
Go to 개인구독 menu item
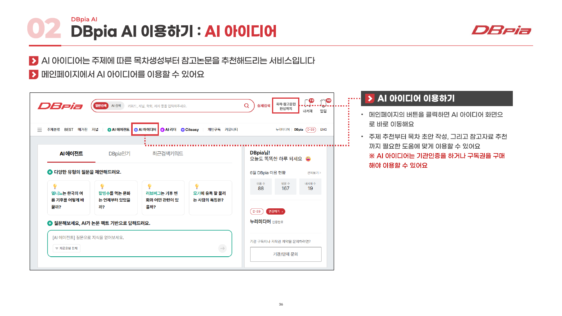[x=214, y=130]
